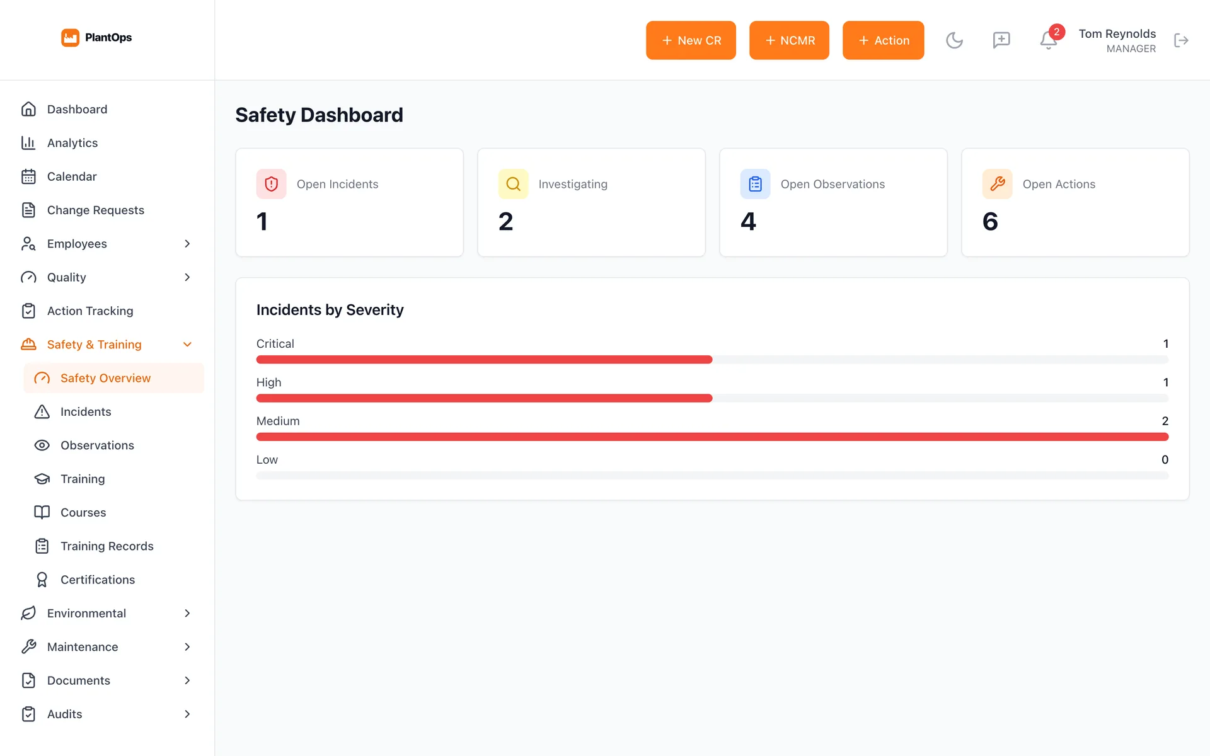Open the notifications bell
This screenshot has height=756, width=1210.
click(x=1048, y=40)
